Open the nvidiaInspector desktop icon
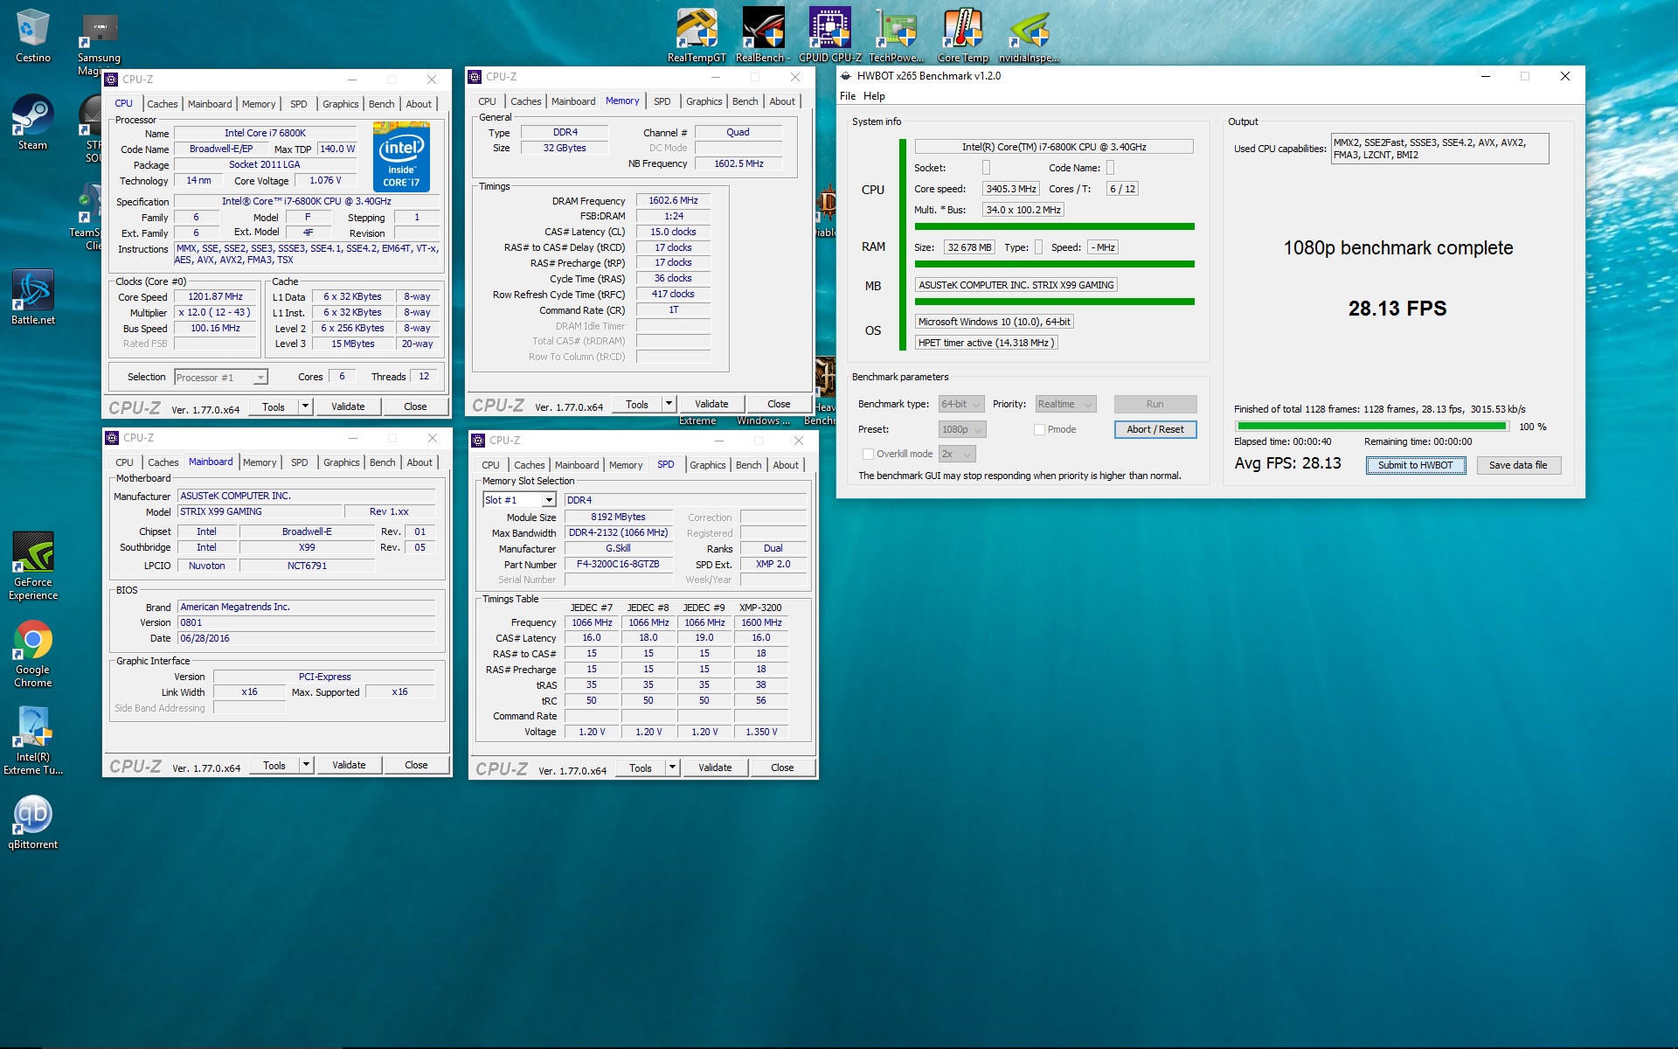 (1029, 35)
